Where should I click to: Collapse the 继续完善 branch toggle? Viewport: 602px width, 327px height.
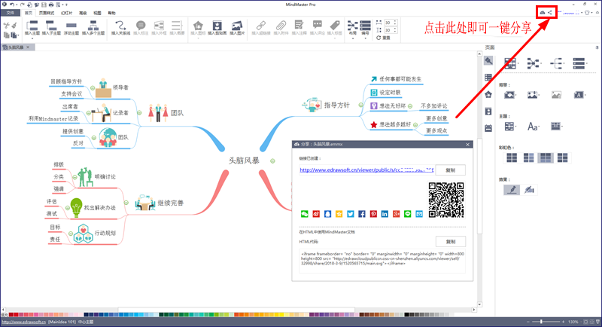tap(126, 203)
